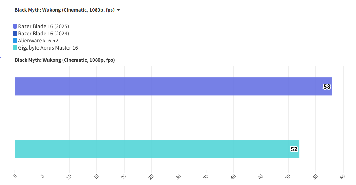Show the Alienware x16 R2 series label
Viewport: 356px width, 185px height.
[x=38, y=41]
